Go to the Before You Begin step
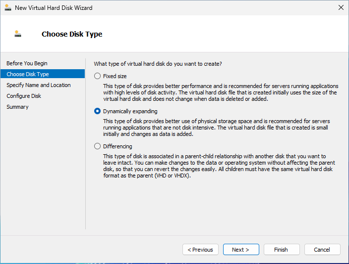Image resolution: width=349 pixels, height=264 pixels. [x=27, y=63]
